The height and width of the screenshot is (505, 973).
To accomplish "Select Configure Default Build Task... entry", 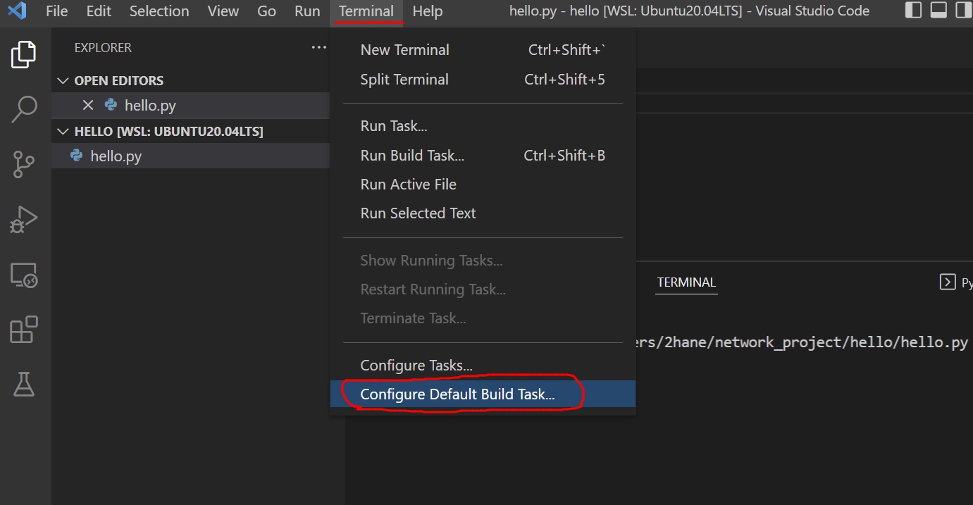I will pyautogui.click(x=483, y=394).
